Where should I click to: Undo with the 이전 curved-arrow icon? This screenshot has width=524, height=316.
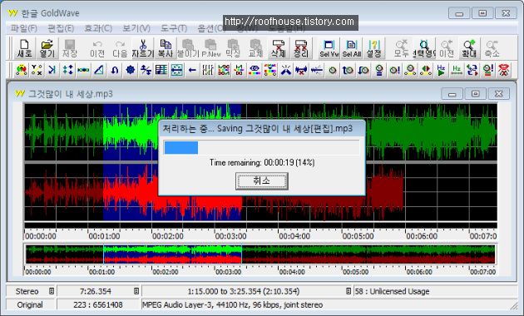tap(97, 48)
